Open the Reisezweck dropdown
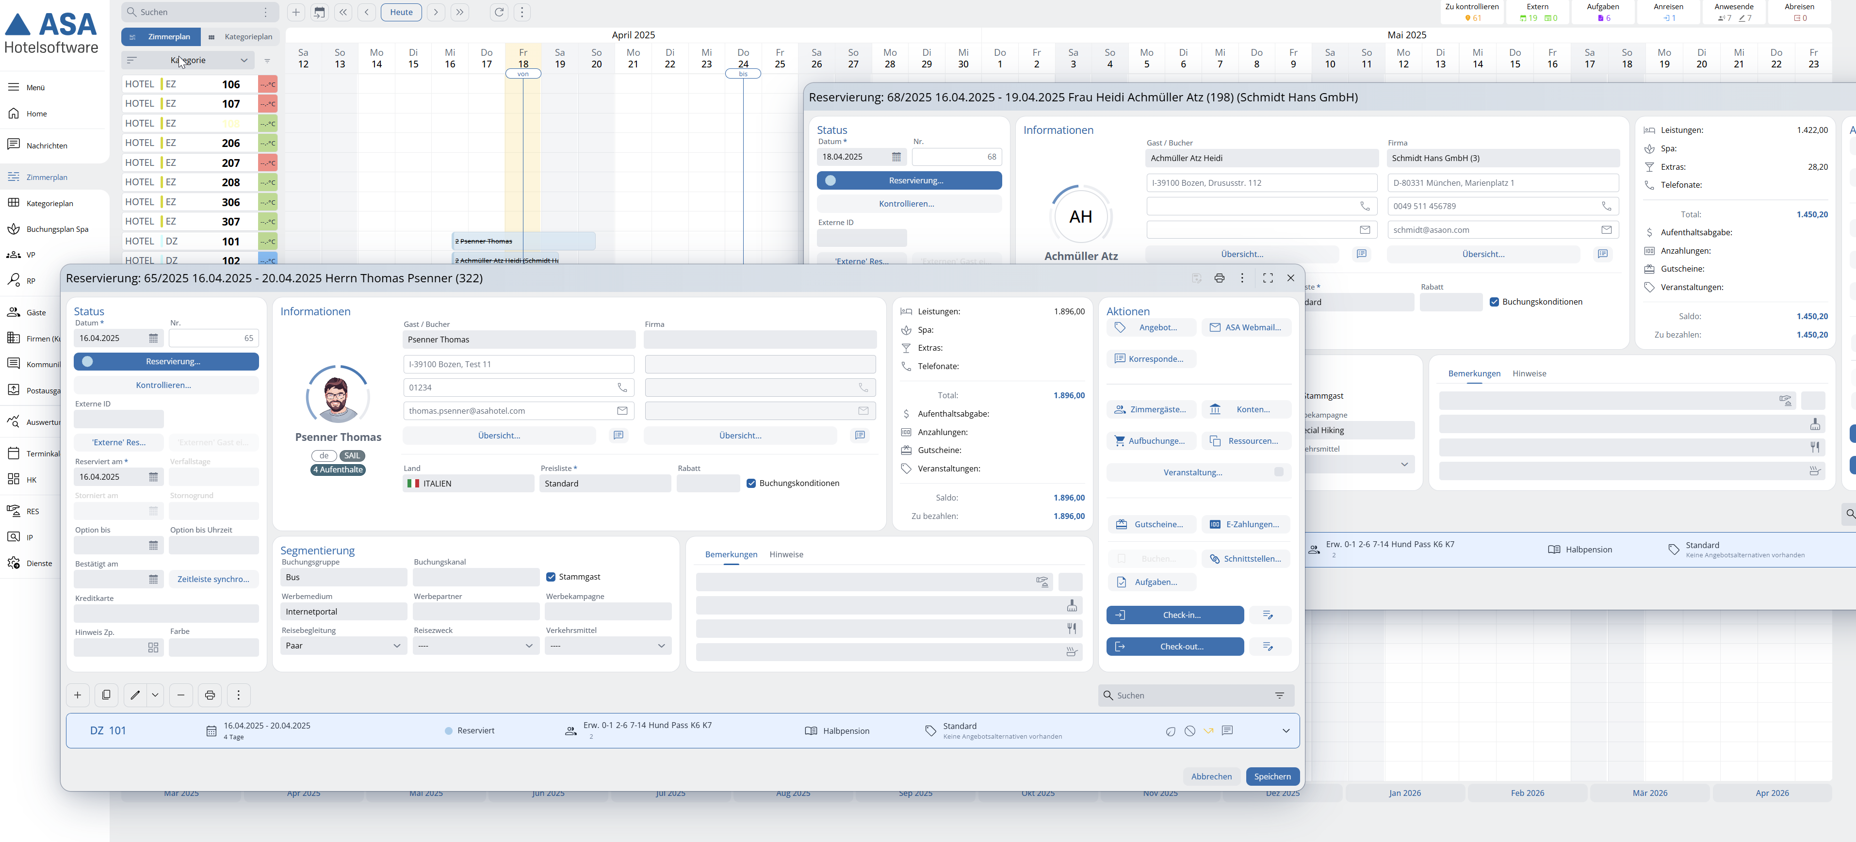1856x842 pixels. [x=475, y=646]
